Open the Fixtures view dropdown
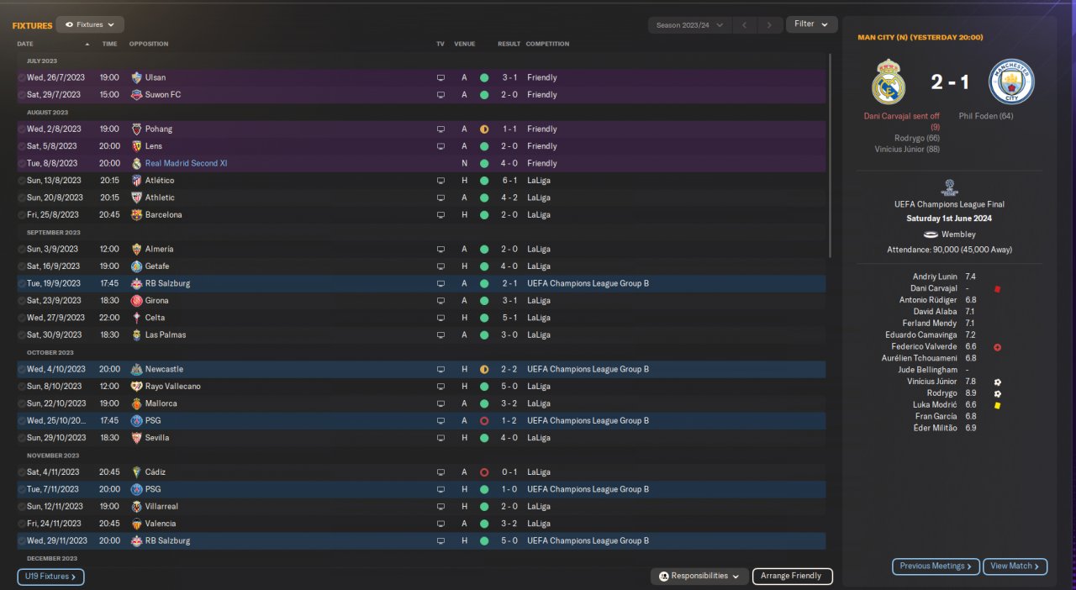 (x=90, y=25)
